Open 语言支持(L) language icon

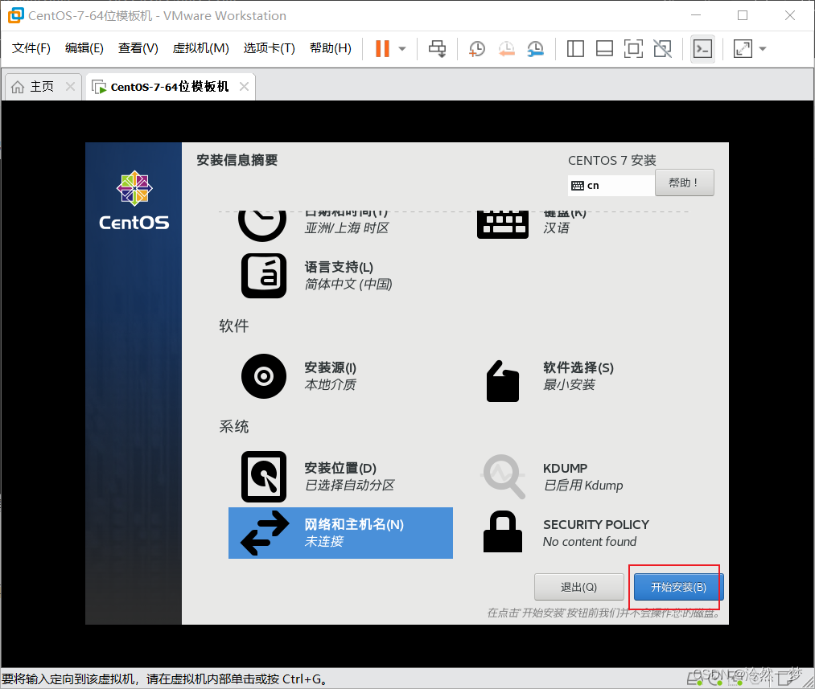[x=264, y=276]
